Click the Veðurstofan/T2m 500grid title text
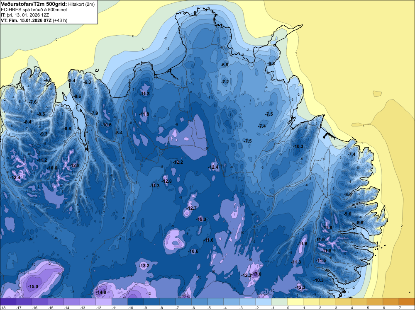The width and height of the screenshot is (415, 310). click(34, 4)
